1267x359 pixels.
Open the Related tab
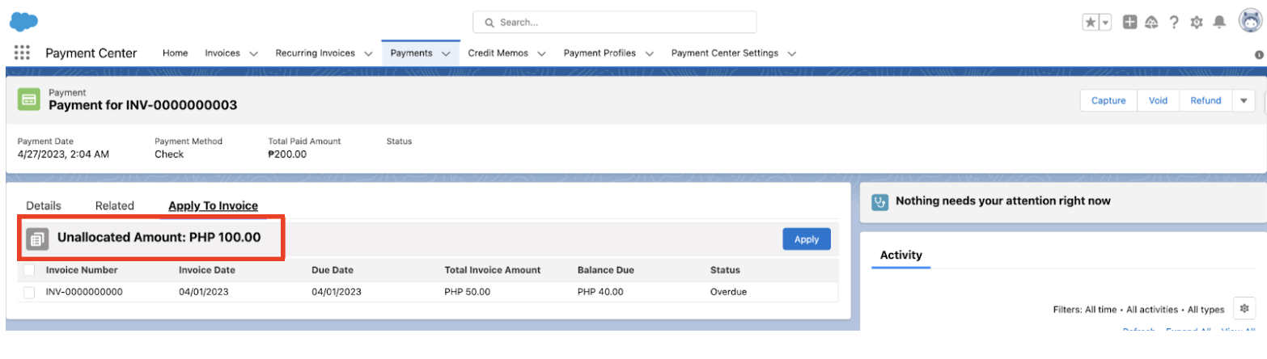114,206
